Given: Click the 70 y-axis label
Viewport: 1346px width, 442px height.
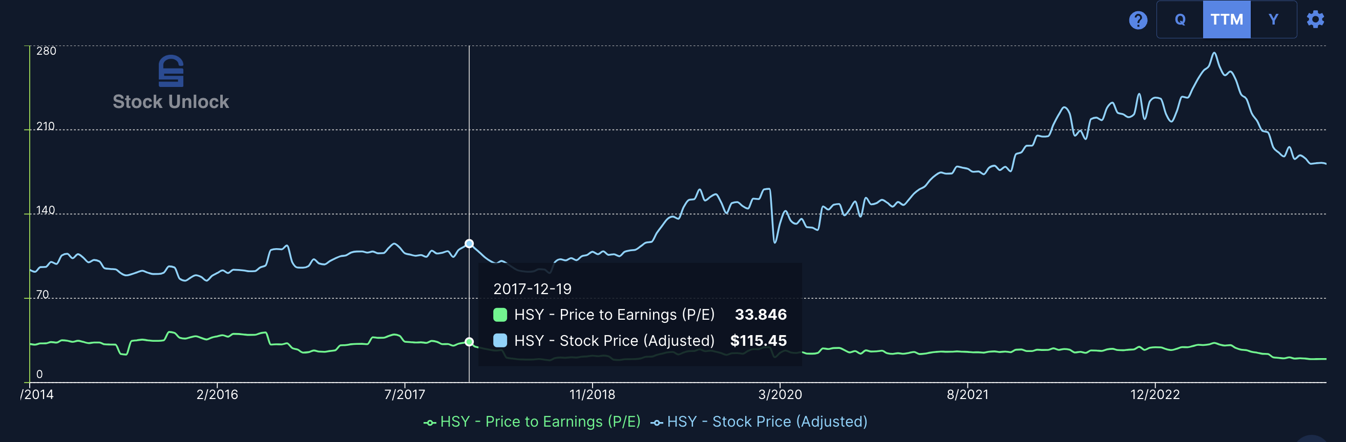Looking at the screenshot, I should (43, 295).
